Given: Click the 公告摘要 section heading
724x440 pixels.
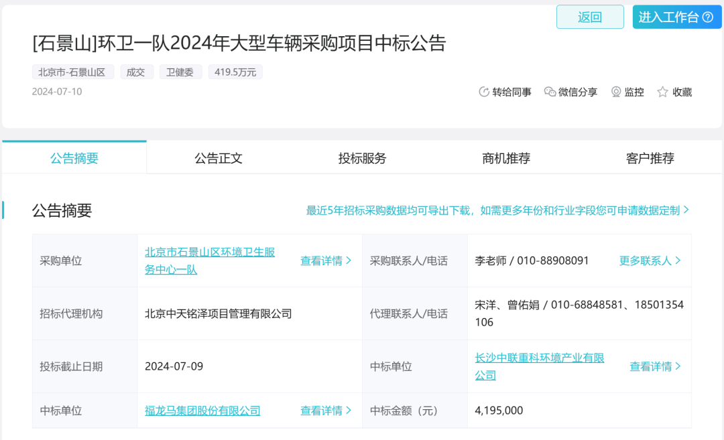Looking at the screenshot, I should pyautogui.click(x=62, y=210).
